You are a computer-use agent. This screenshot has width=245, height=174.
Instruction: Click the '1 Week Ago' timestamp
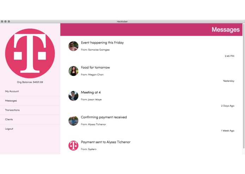[228, 131]
